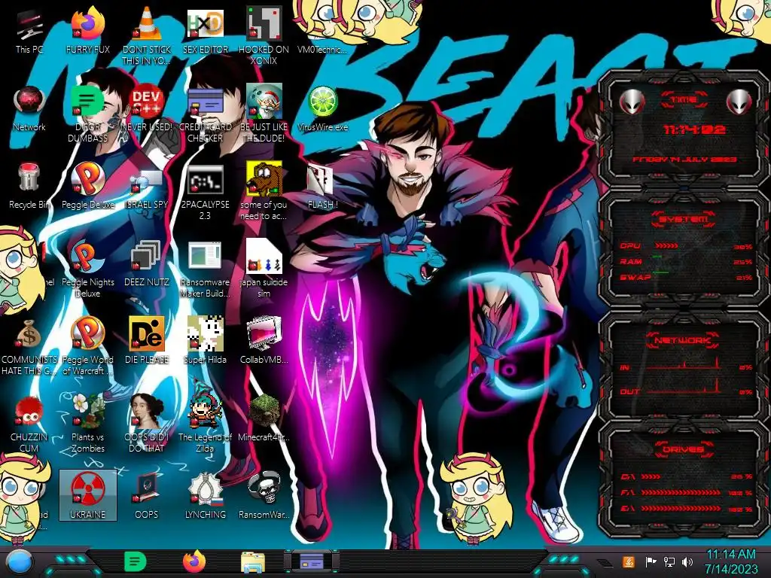Open the some of you need to ac... icon
Viewport: 771px width, 578px height.
pos(264,192)
